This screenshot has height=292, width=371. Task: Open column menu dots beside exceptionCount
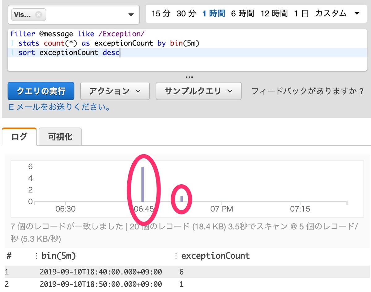(x=176, y=256)
